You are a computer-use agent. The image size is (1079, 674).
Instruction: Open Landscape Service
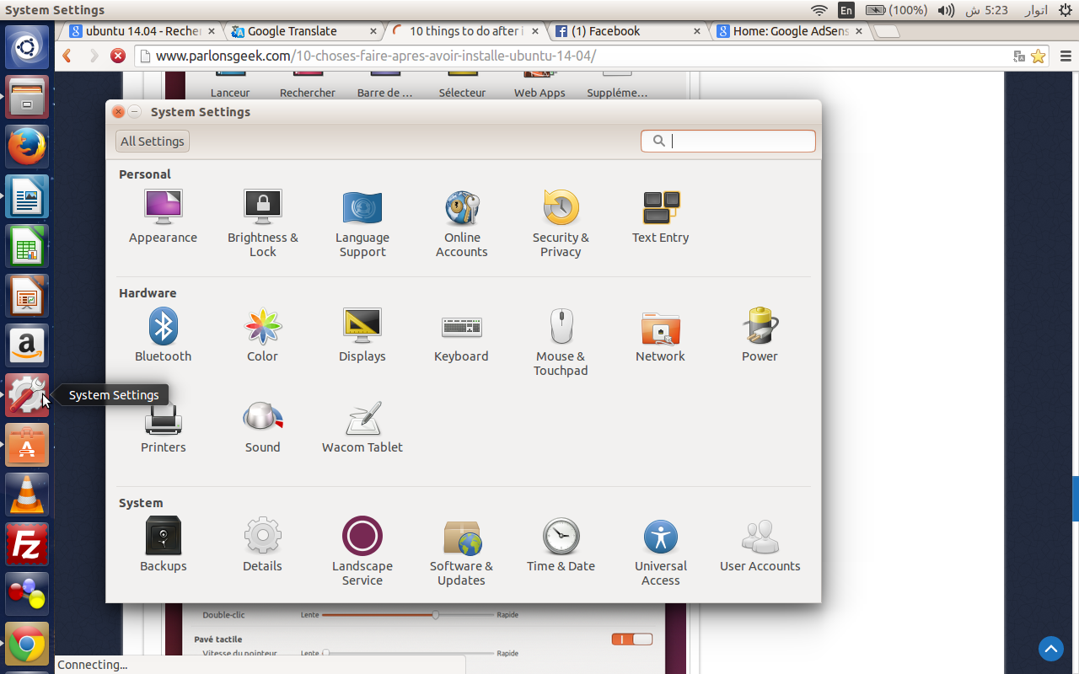click(362, 552)
